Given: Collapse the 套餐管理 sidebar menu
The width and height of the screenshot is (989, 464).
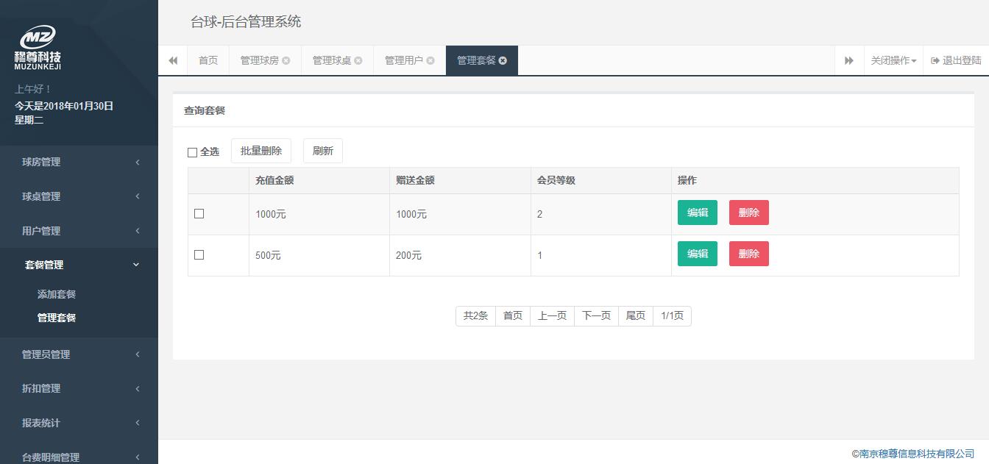Looking at the screenshot, I should click(x=79, y=265).
